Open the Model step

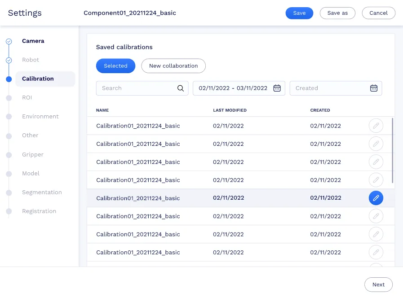[31, 173]
